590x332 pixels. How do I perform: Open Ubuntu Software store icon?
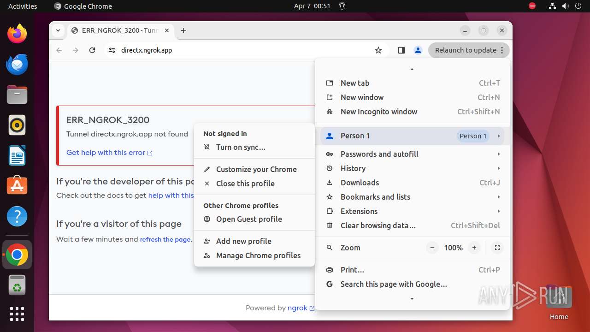click(17, 186)
